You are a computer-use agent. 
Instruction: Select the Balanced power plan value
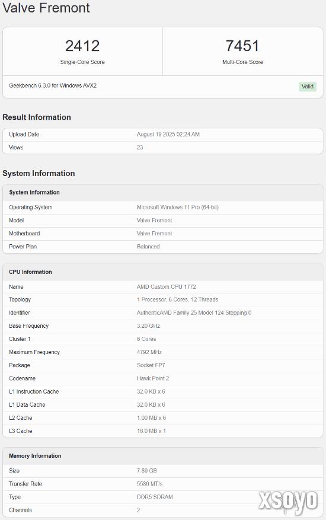tap(148, 247)
